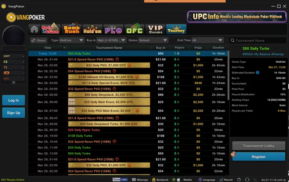Viewport: 289px width, 182px height.
Task: Click the VangPoker logo
Action: [26, 17]
